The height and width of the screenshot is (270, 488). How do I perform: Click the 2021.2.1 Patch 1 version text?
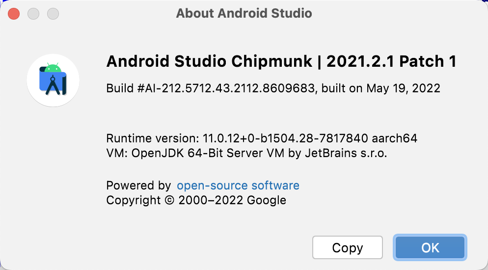click(x=391, y=61)
